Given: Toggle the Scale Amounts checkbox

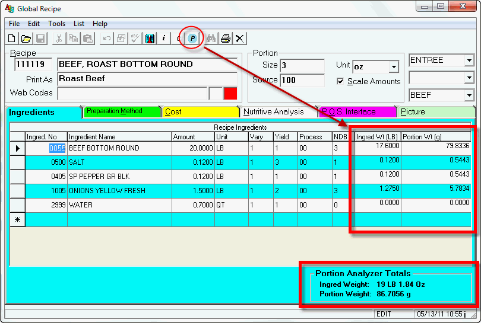Looking at the screenshot, I should (x=340, y=81).
